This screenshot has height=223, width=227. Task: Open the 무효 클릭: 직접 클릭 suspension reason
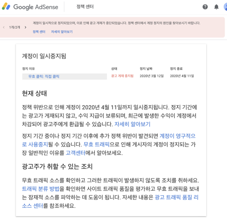(65, 77)
